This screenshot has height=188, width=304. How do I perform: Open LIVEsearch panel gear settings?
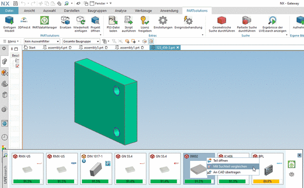click(x=291, y=174)
